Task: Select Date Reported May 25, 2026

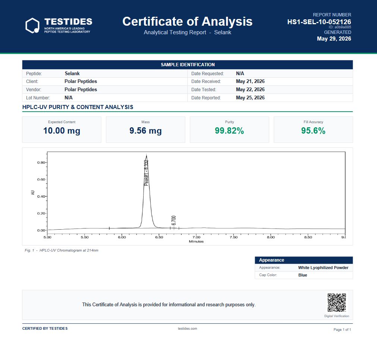Action: click(x=250, y=98)
